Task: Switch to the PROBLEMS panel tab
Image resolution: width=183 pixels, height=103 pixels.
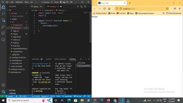Action: tap(35, 59)
